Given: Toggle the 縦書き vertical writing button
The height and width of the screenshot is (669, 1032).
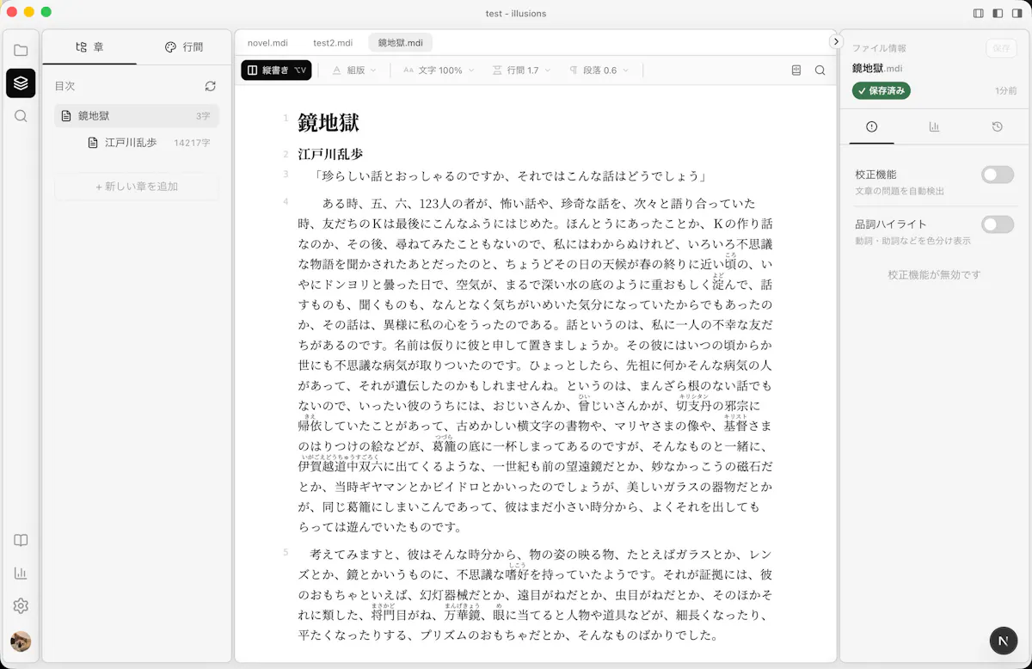Looking at the screenshot, I should click(276, 71).
